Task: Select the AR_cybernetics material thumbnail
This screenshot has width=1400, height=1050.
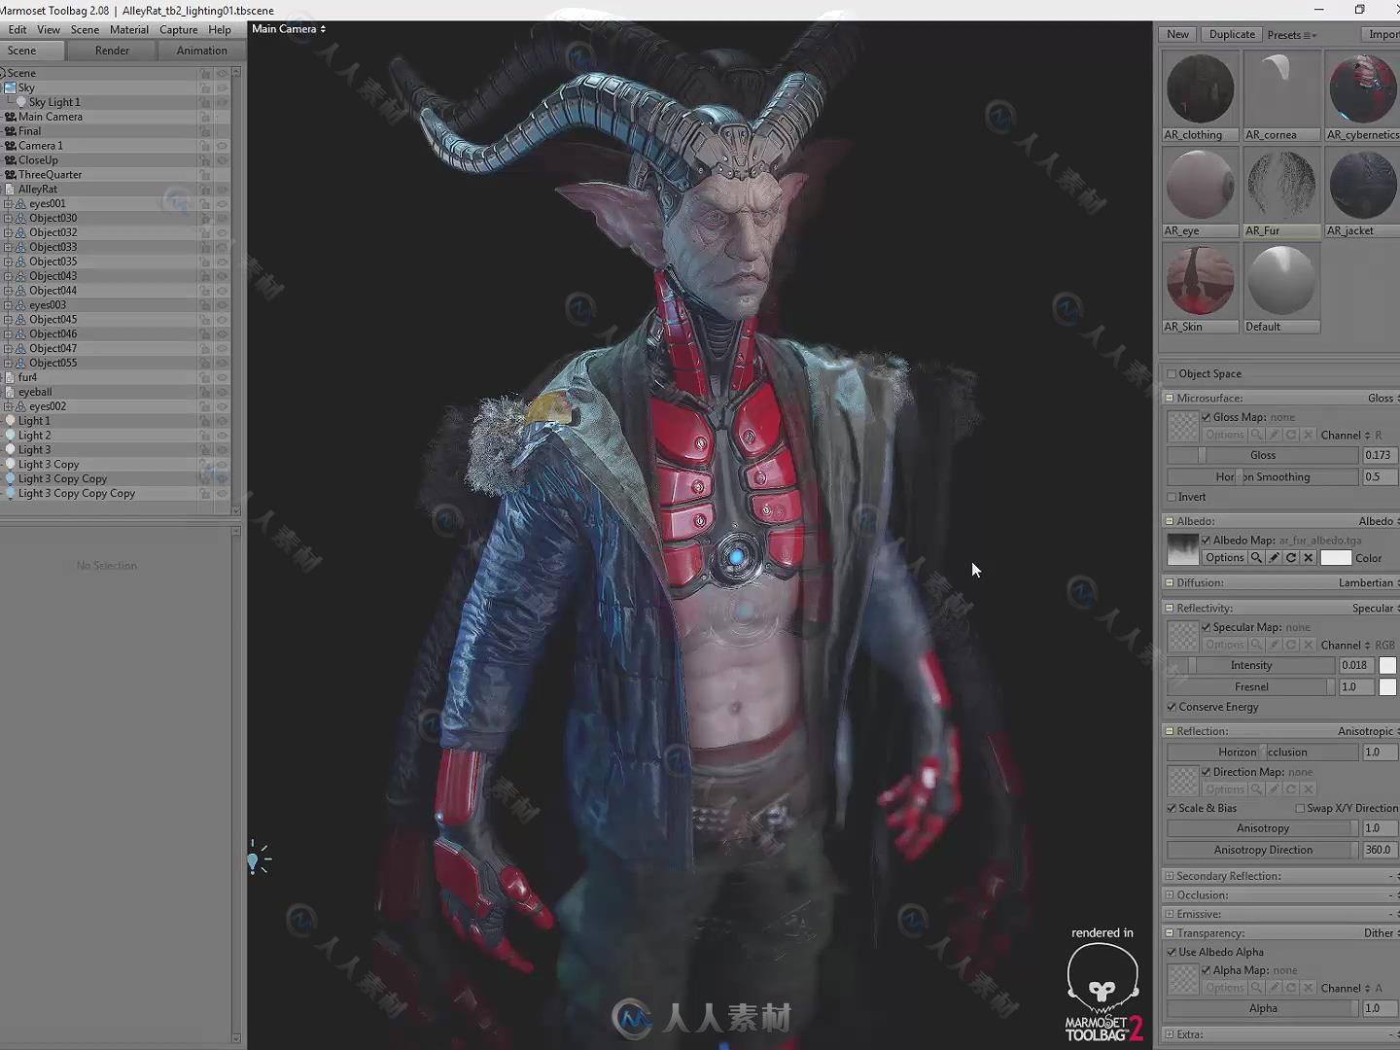Action: 1362,97
